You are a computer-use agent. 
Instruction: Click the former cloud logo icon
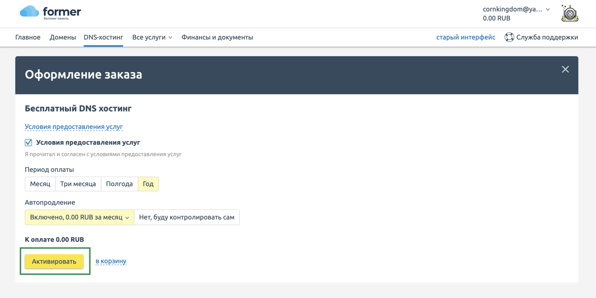(x=29, y=12)
